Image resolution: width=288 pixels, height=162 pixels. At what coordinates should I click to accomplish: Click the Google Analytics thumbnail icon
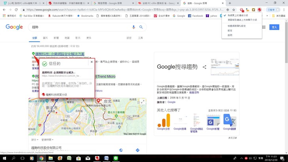164,121
